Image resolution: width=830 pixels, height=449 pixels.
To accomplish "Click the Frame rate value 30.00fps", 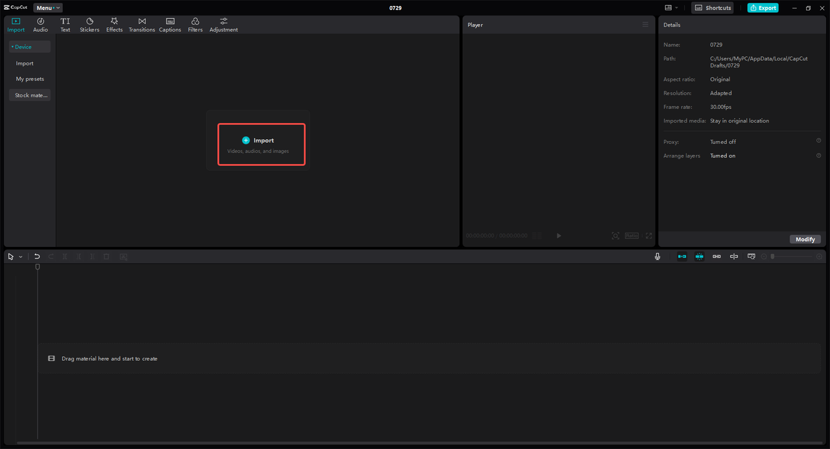I will click(x=720, y=107).
